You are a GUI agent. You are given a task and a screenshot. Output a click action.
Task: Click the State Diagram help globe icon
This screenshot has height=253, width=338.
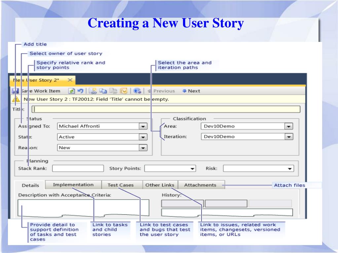point(137,91)
